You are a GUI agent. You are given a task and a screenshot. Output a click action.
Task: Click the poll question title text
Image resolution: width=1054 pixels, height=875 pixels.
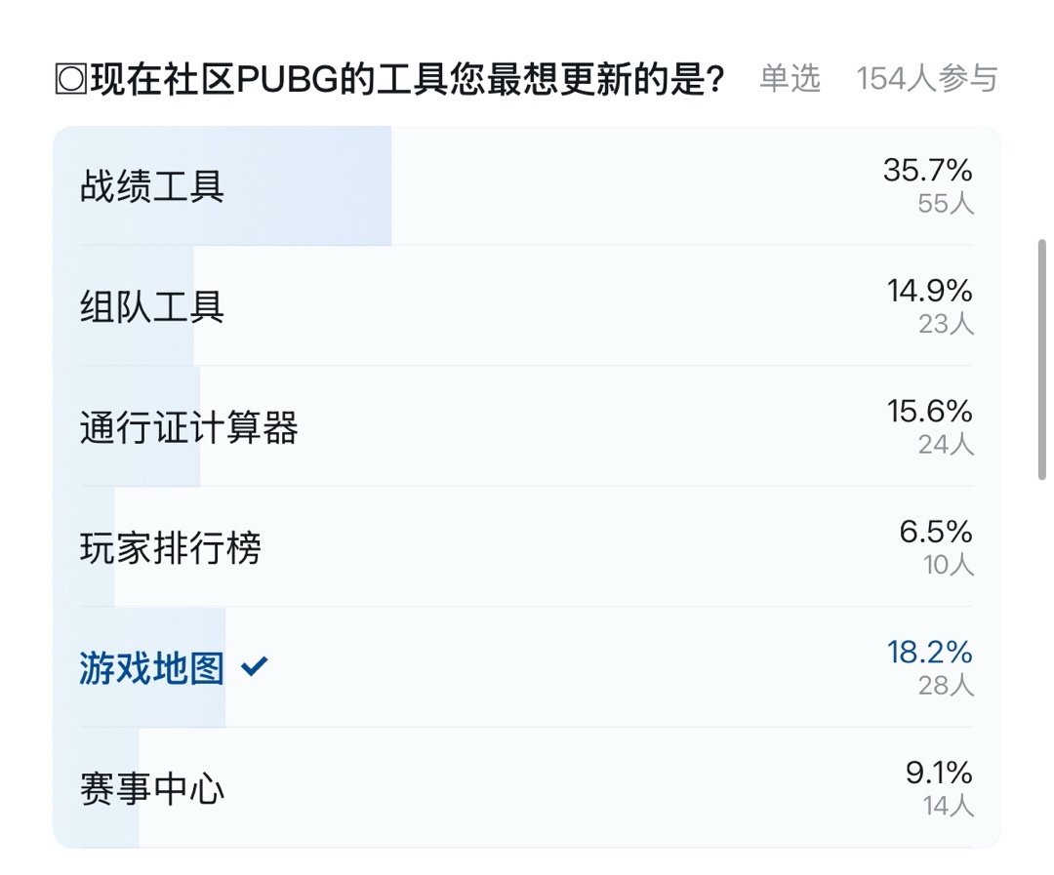[x=407, y=80]
